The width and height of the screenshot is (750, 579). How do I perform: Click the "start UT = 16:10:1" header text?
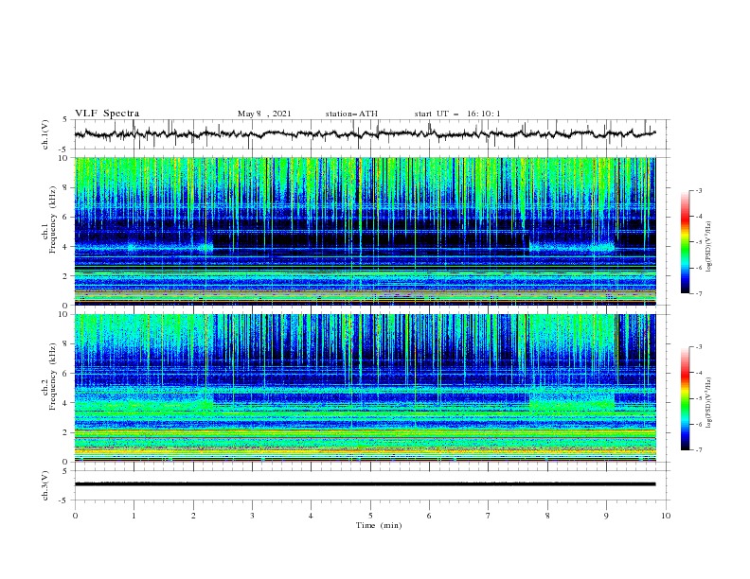[x=457, y=114]
